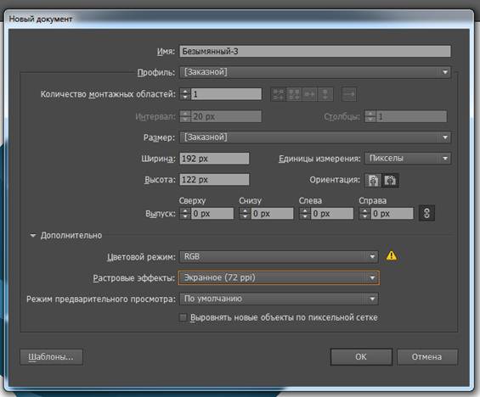The width and height of the screenshot is (480, 397).
Task: Click the OK button
Action: click(x=361, y=356)
